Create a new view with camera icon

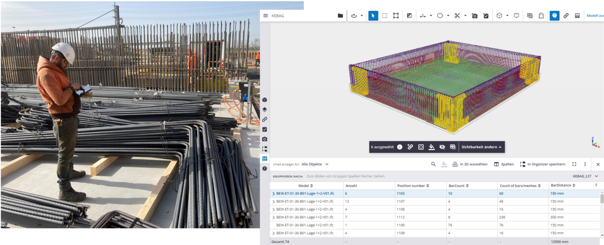[x=475, y=16]
